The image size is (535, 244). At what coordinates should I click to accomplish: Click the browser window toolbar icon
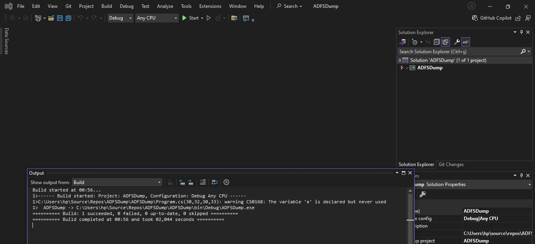[x=246, y=18]
